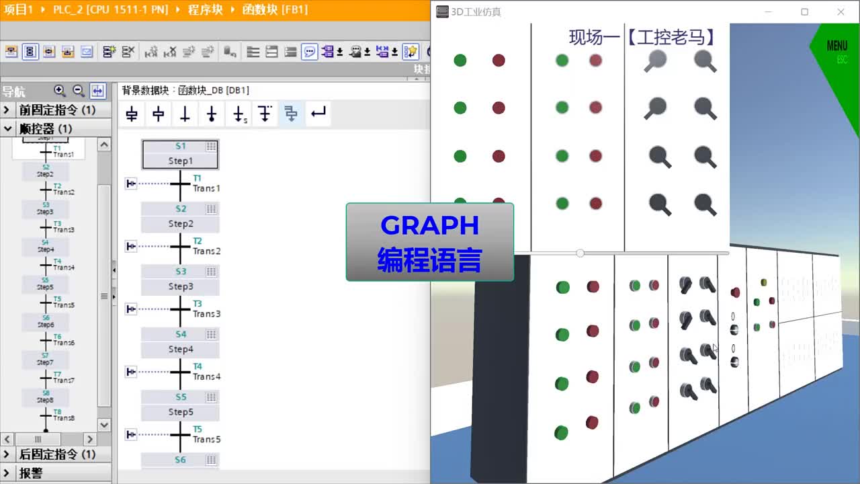Zoom out the navigation pane
Image resolution: width=860 pixels, height=484 pixels.
coord(79,91)
